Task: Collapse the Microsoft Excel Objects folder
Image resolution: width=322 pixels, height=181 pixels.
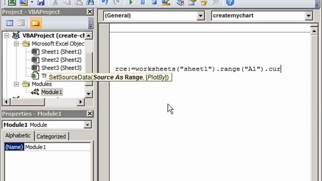Action: [x=16, y=44]
